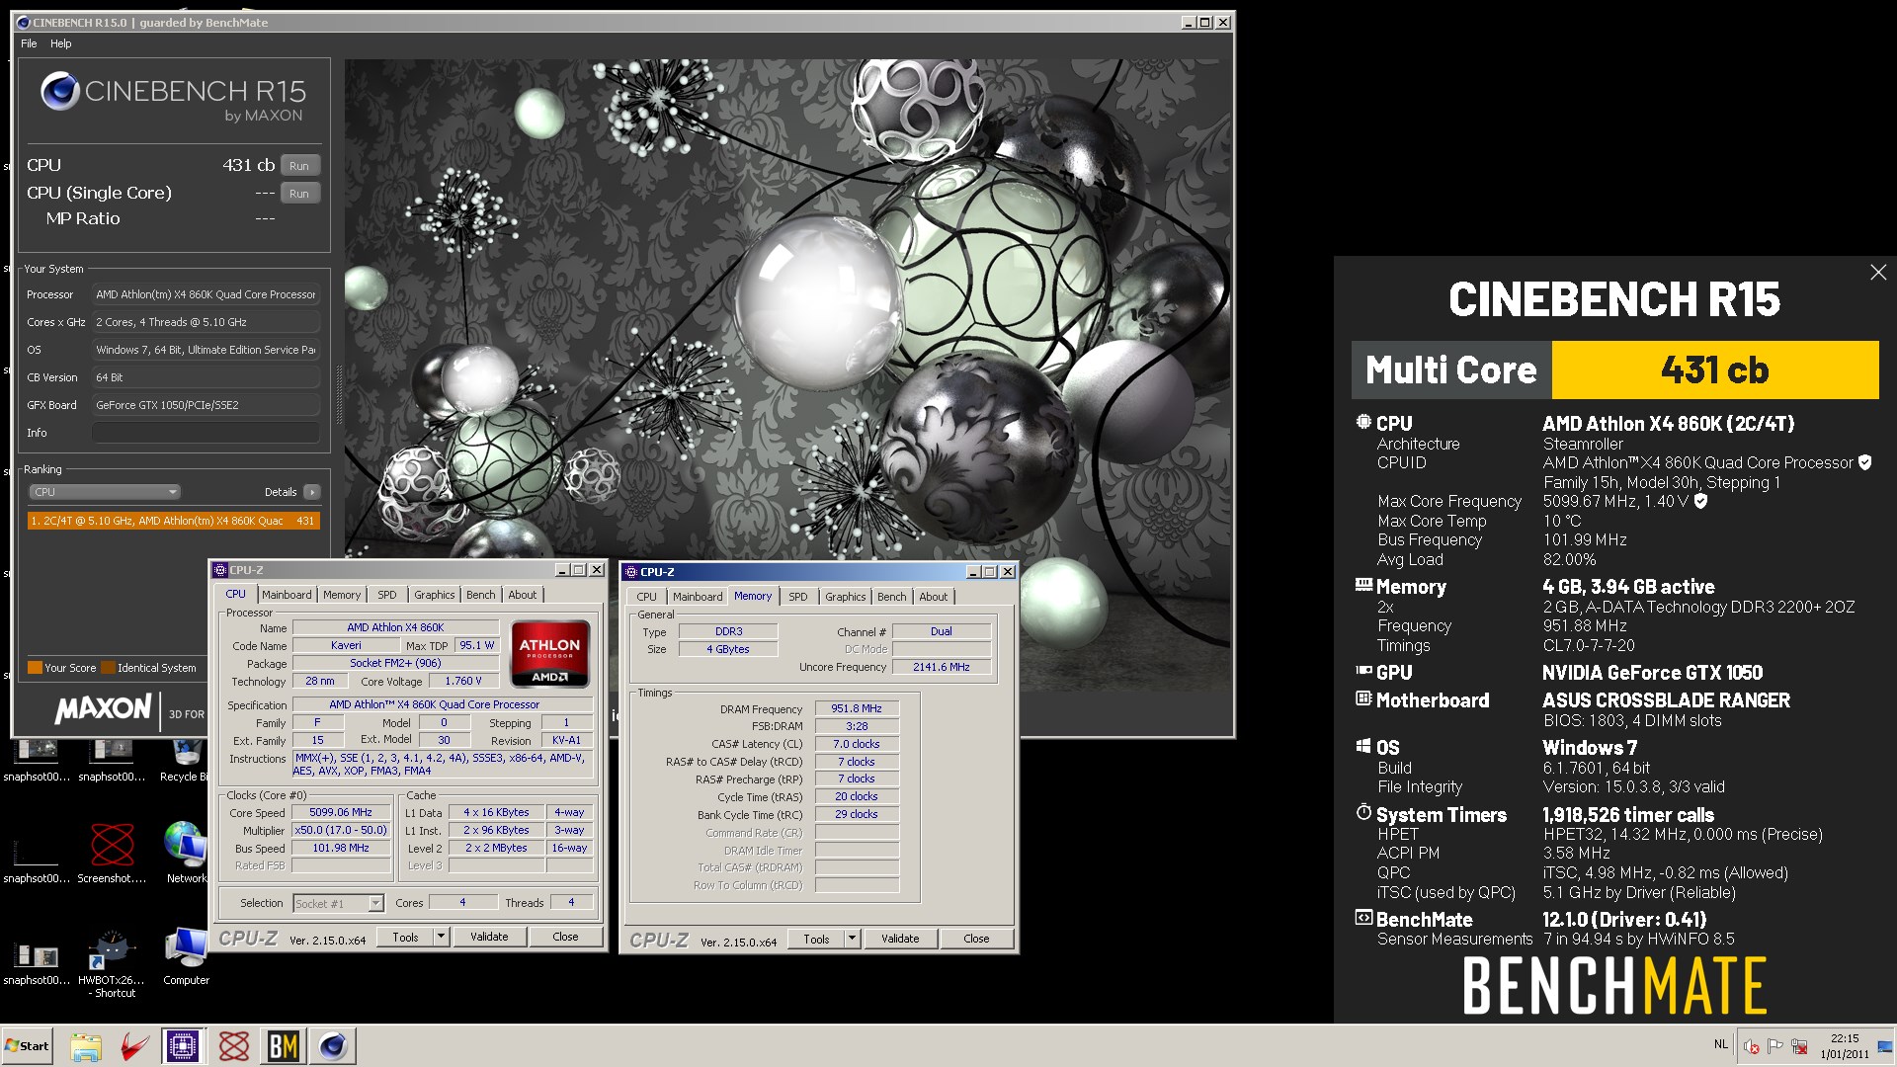The image size is (1897, 1067).
Task: Run the CPU multi-core benchmark
Action: [299, 166]
